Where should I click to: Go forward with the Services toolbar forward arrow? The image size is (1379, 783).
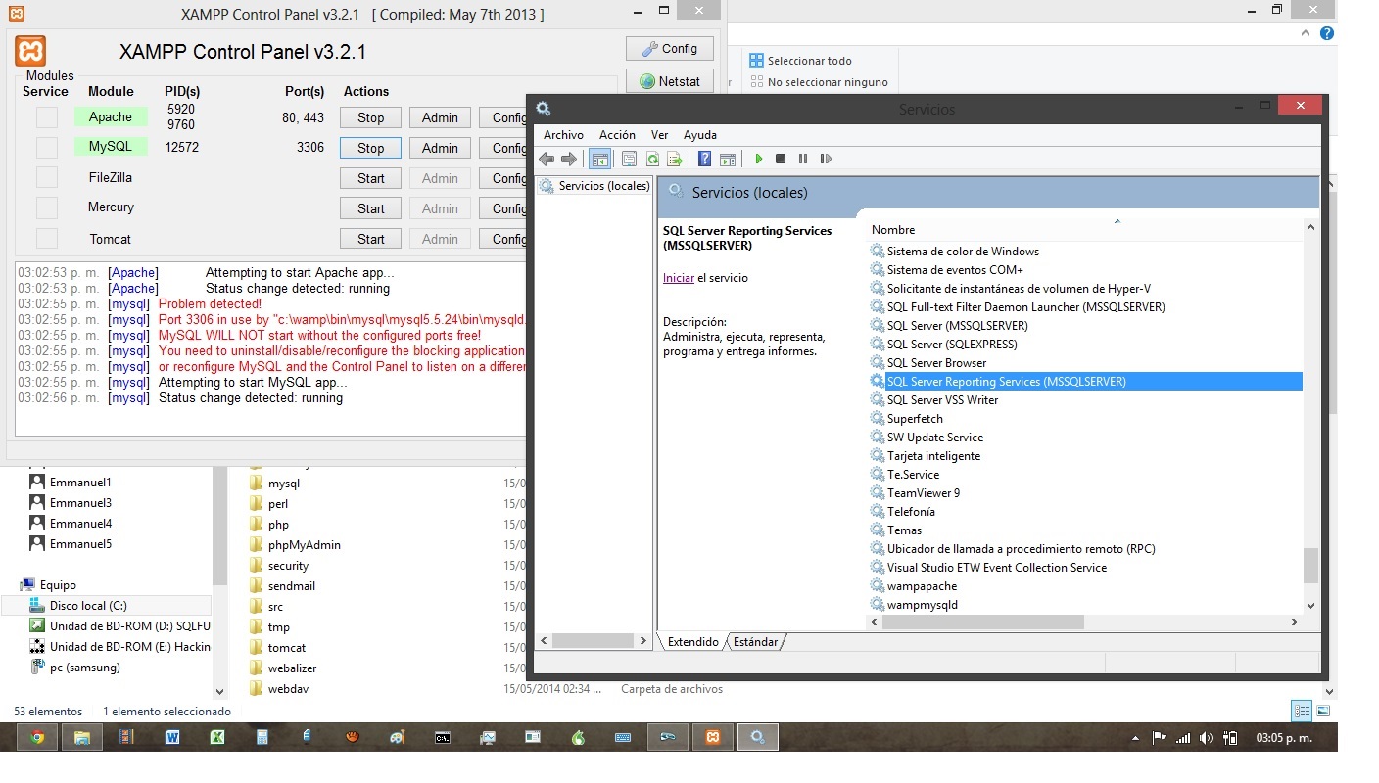pos(569,159)
